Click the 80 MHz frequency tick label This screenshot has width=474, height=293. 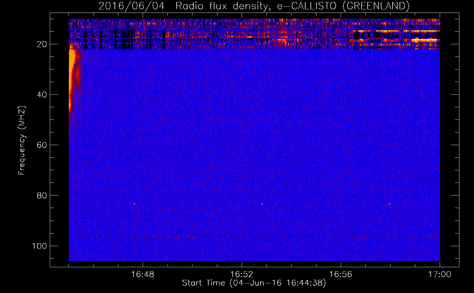tap(42, 195)
